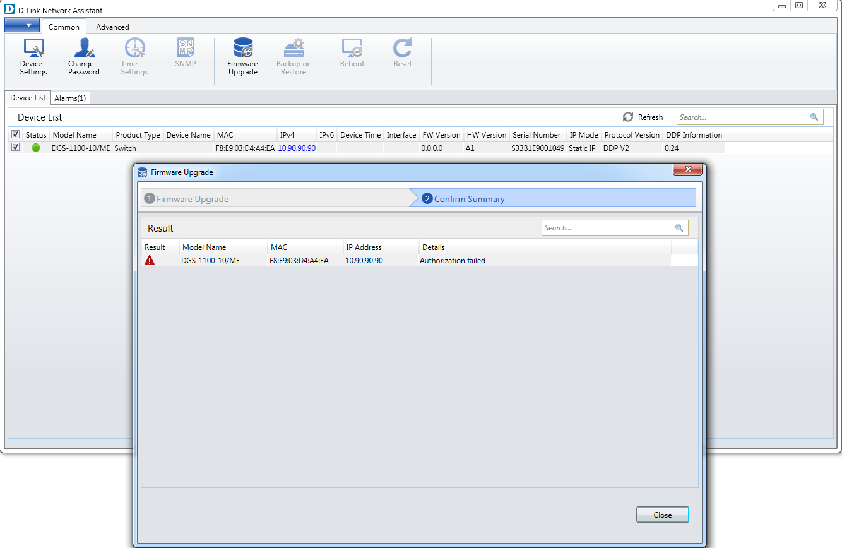Open the Alarms(1) tab
The height and width of the screenshot is (548, 842).
[70, 98]
